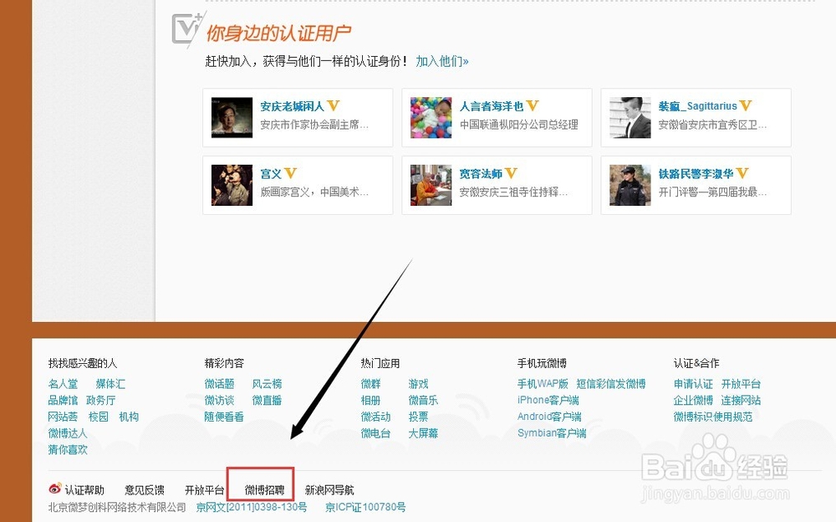The image size is (836, 522).
Task: Open 机构 footer link
Action: [x=129, y=417]
